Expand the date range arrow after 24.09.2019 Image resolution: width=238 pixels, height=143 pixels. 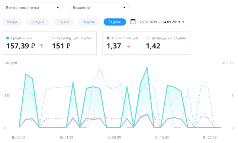tap(183, 22)
